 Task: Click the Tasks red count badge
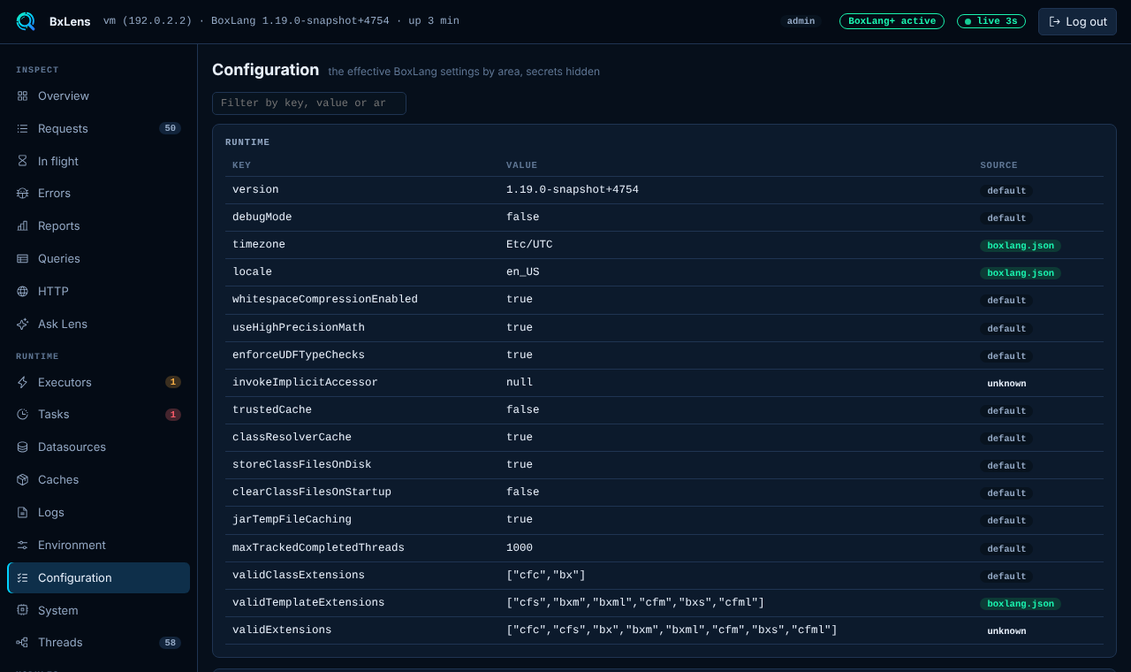173,415
